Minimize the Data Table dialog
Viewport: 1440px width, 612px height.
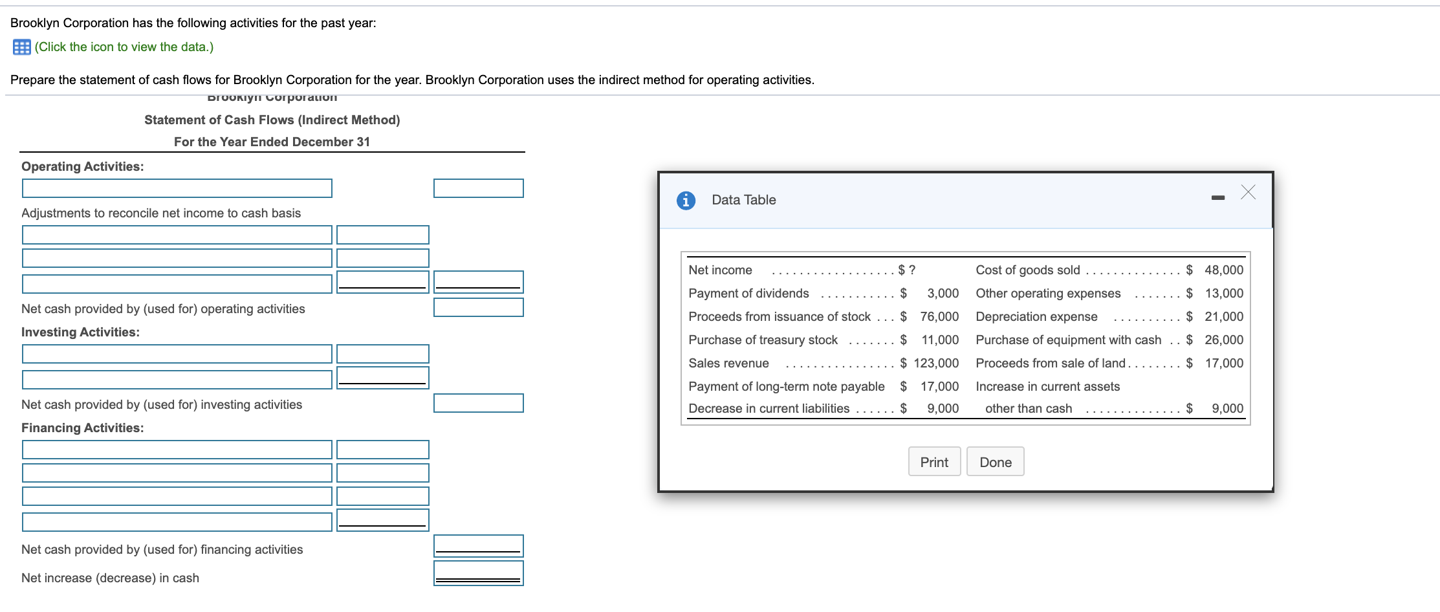pyautogui.click(x=1218, y=197)
